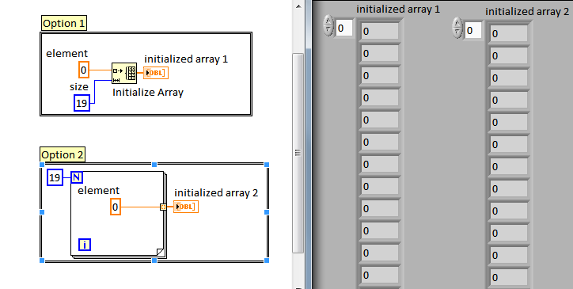573x289 pixels.
Task: Click first element of initialized array 1
Action: [380, 32]
